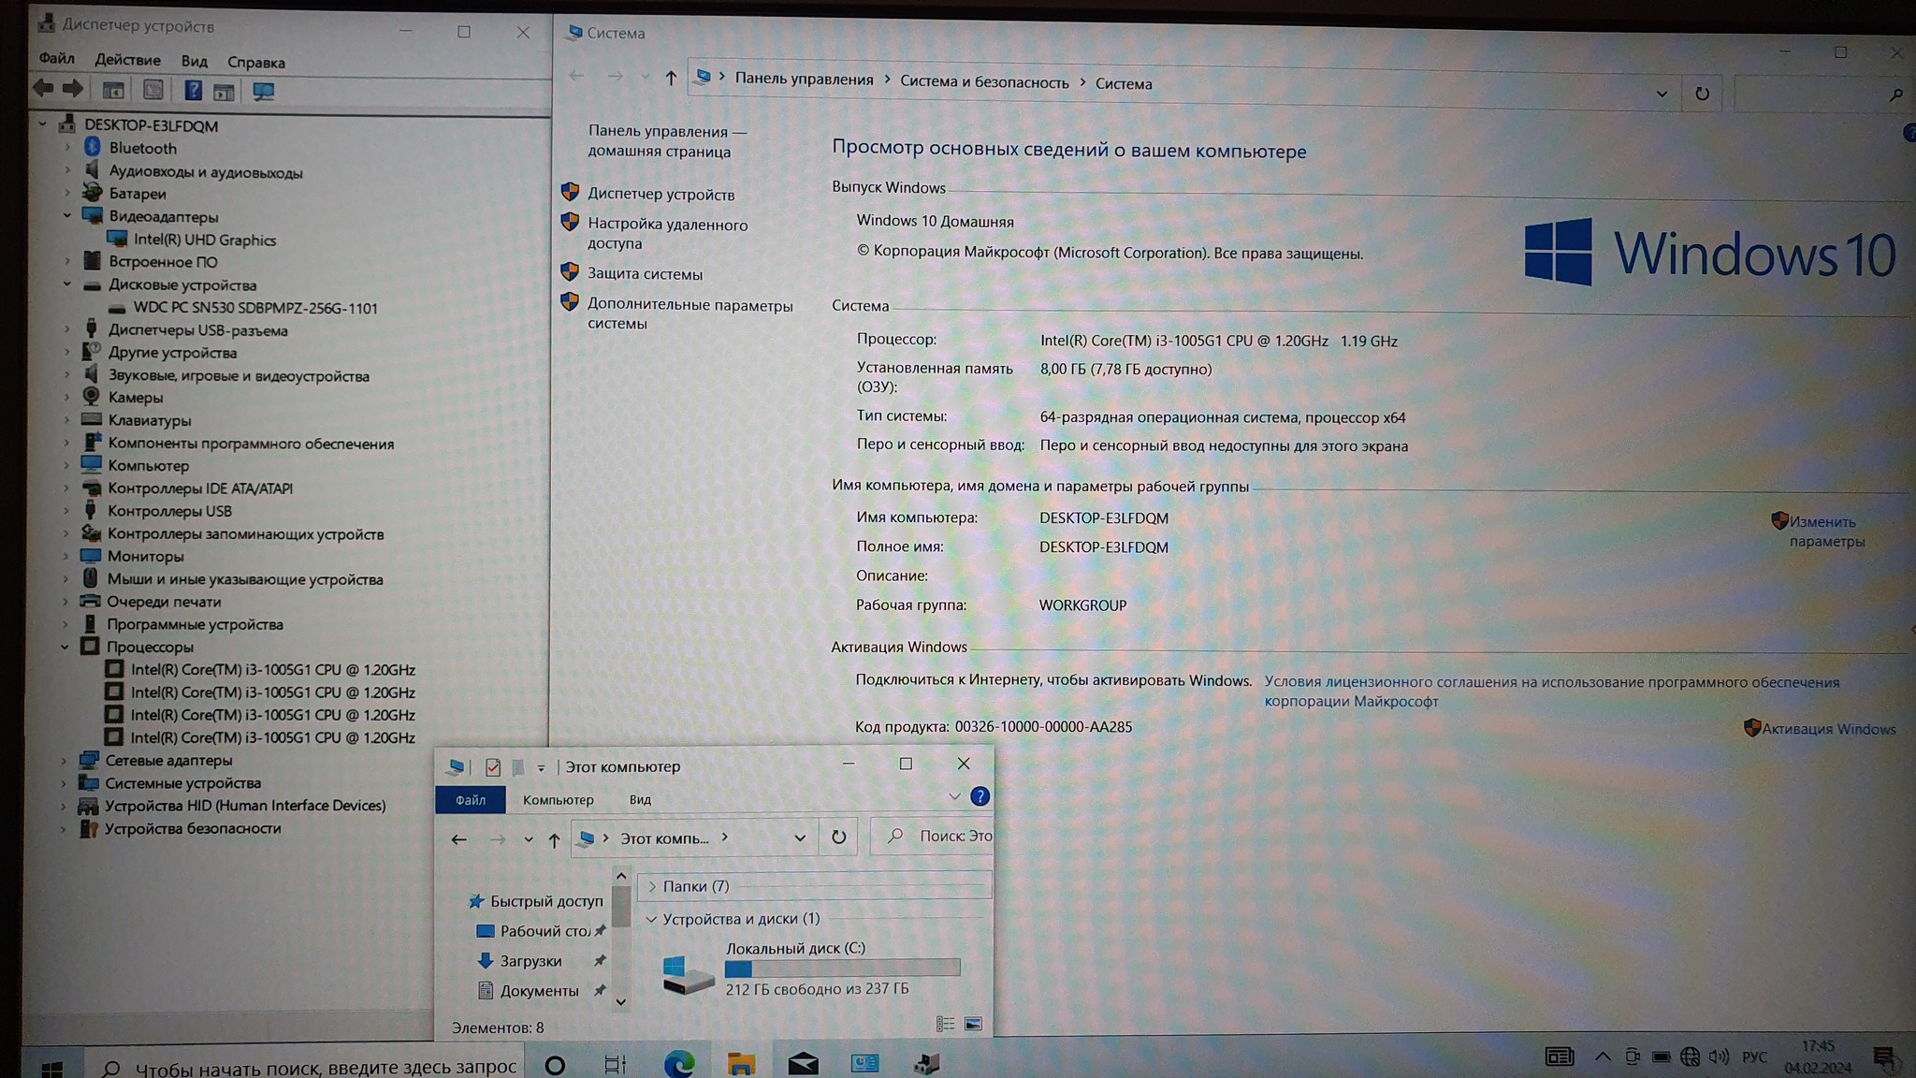1916x1078 pixels.
Task: Expand the Сетевые адаптеры node
Action: coord(64,761)
